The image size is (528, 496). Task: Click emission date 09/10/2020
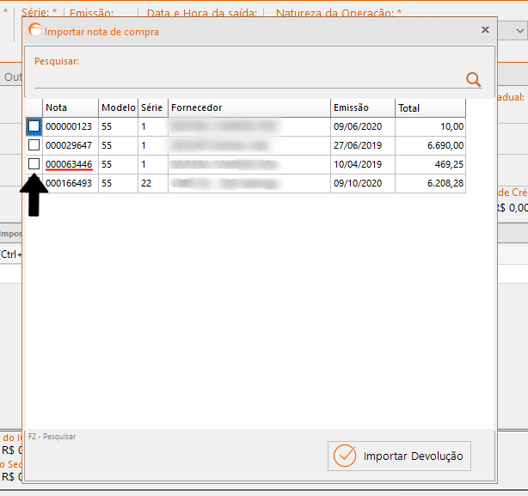coord(358,183)
